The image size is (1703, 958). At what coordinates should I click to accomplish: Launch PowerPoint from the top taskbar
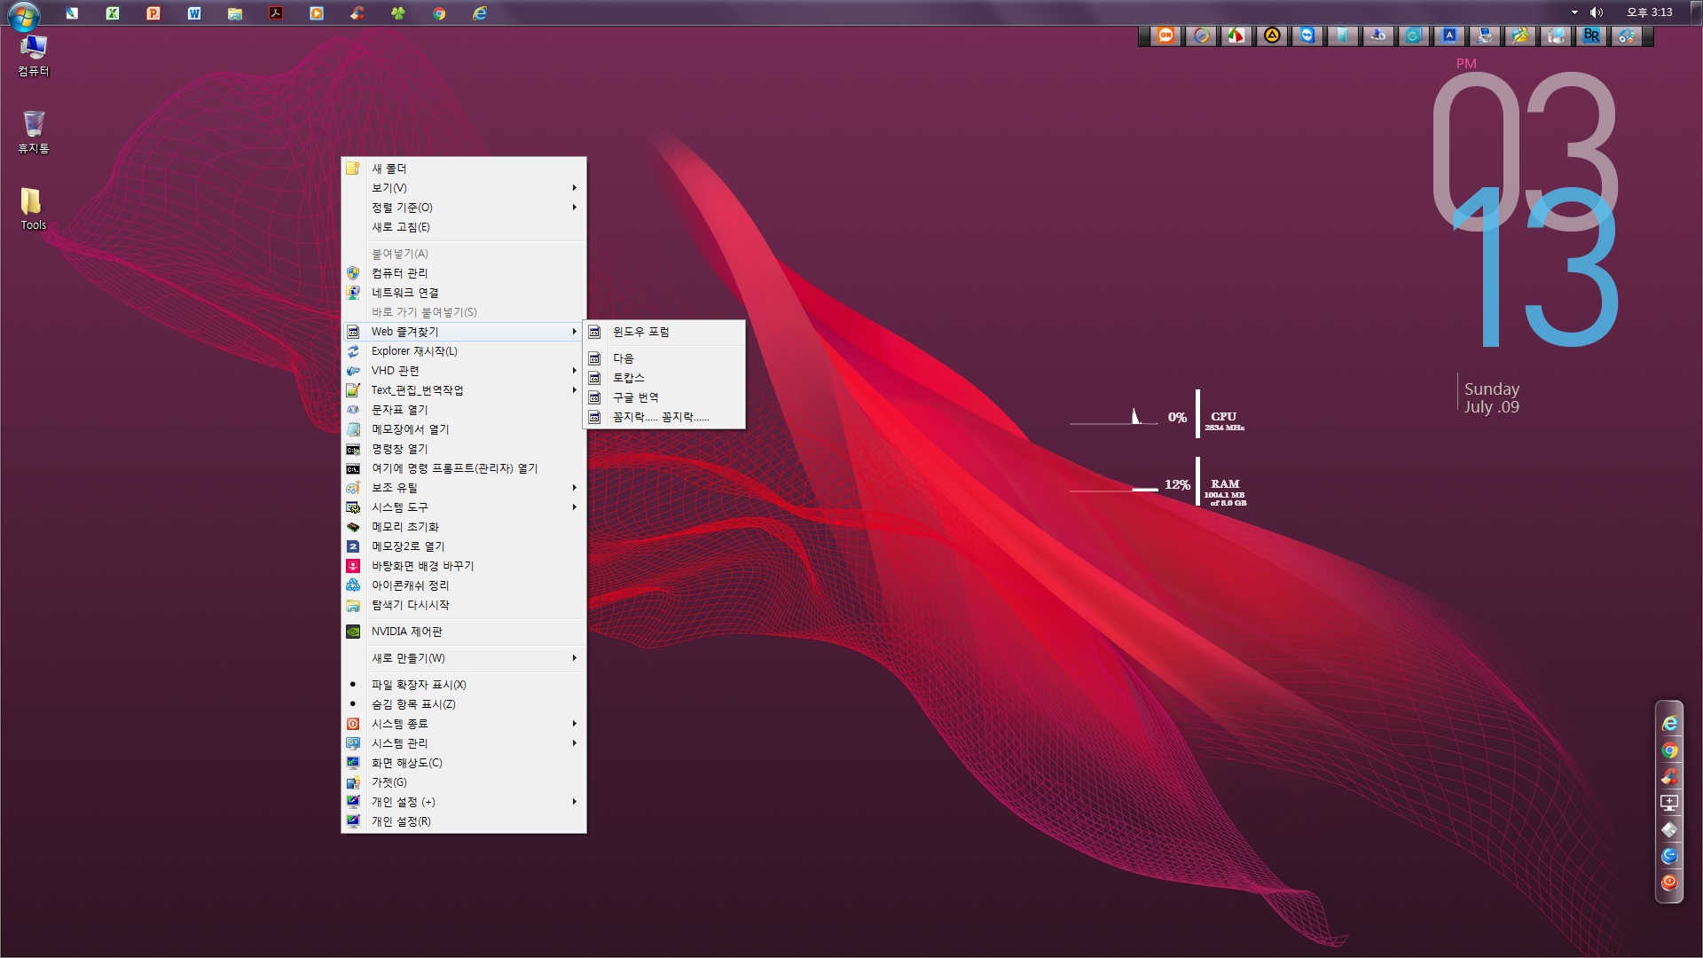pyautogui.click(x=153, y=13)
